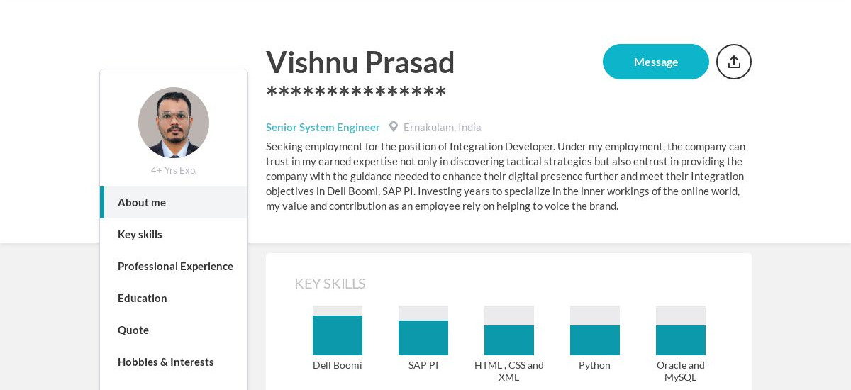Click the 4+ Yrs Exp. label

pyautogui.click(x=174, y=170)
